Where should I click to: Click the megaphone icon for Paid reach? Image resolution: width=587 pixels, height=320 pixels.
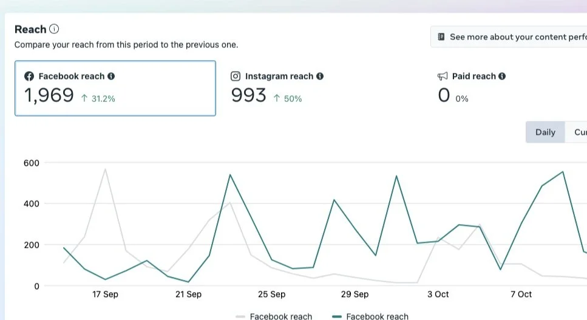tap(443, 77)
